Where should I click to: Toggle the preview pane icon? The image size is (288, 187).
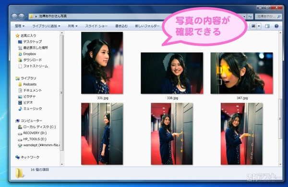coord(267,26)
